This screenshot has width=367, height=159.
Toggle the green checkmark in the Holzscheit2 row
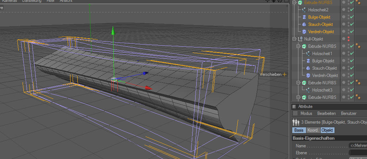pyautogui.click(x=352, y=10)
